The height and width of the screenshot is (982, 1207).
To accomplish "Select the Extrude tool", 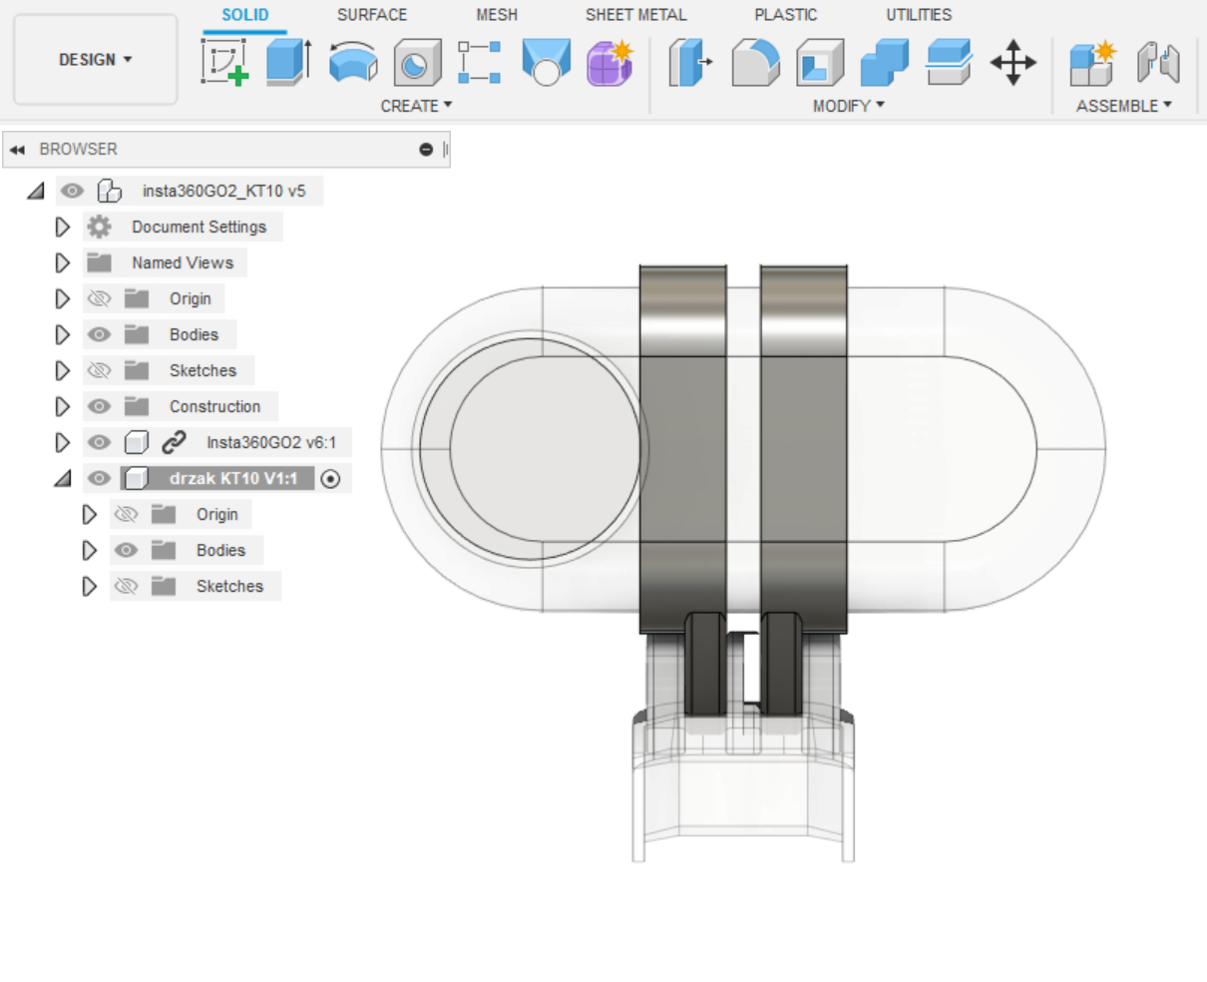I will (288, 62).
